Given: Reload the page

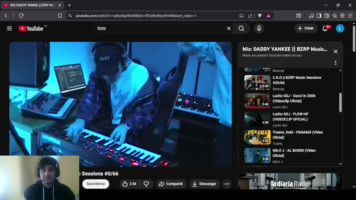Looking at the screenshot, I should click(x=21, y=16).
